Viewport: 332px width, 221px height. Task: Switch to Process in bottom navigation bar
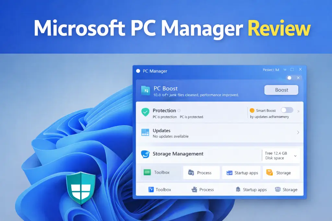tap(203, 190)
